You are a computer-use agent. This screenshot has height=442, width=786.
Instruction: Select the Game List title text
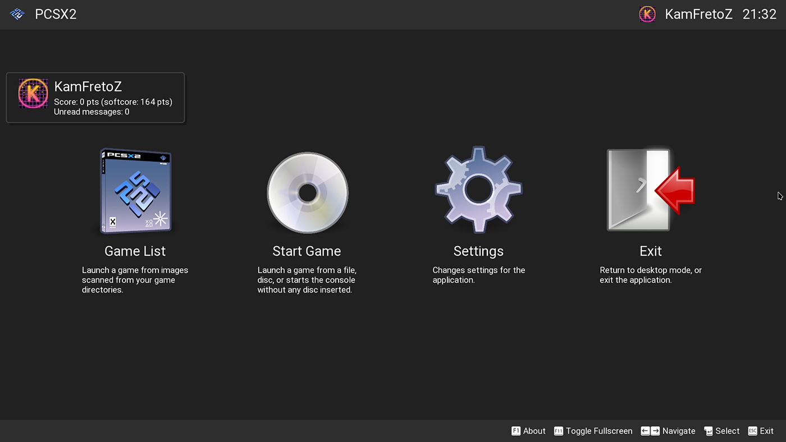(135, 251)
